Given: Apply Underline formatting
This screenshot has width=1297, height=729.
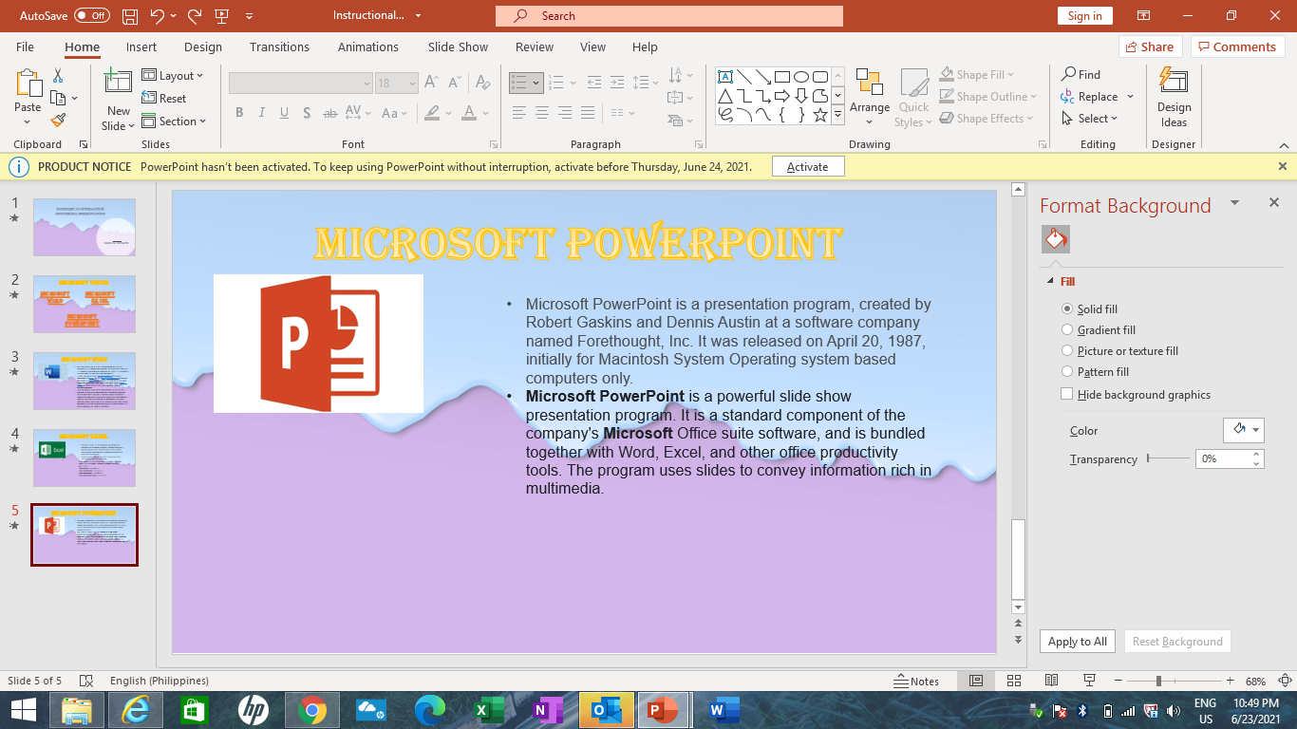Looking at the screenshot, I should (285, 113).
